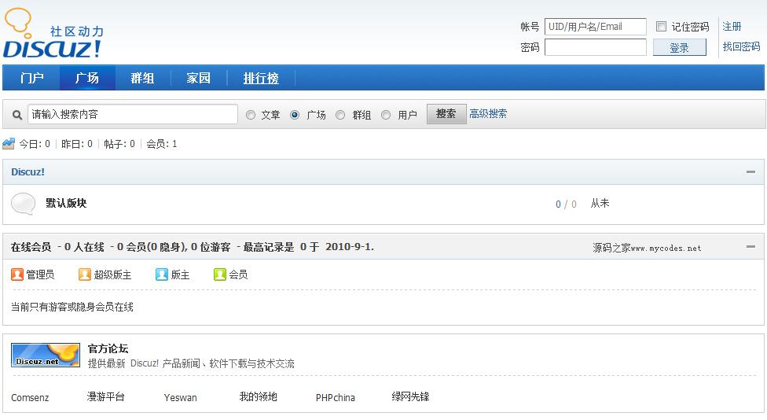Screen dimensions: 767x420
Task: Open the 排行榜 navigation tab
Action: pyautogui.click(x=261, y=78)
